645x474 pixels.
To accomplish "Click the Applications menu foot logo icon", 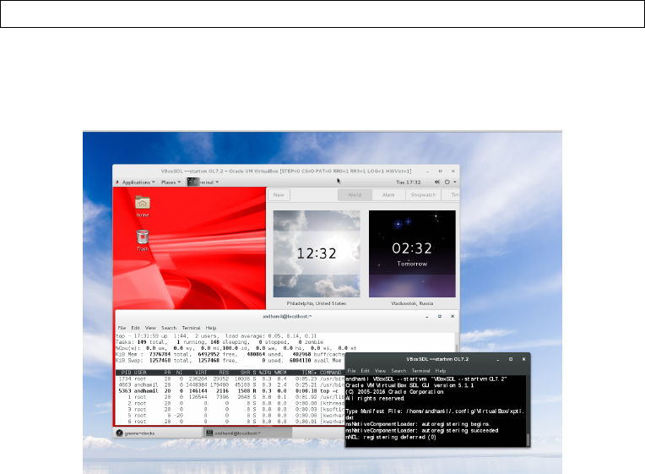I will (x=117, y=182).
